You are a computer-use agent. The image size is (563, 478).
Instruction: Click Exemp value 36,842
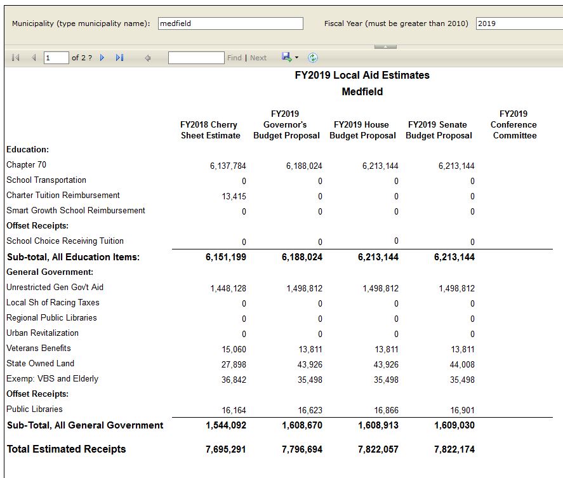tap(234, 380)
